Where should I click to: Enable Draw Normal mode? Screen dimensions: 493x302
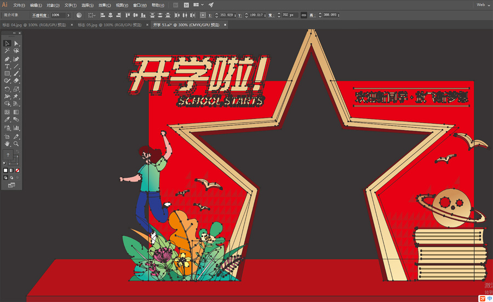[5, 178]
